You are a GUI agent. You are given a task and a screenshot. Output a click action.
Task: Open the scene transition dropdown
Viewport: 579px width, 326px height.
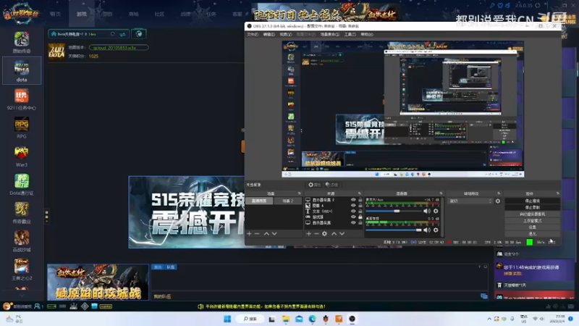tap(471, 201)
